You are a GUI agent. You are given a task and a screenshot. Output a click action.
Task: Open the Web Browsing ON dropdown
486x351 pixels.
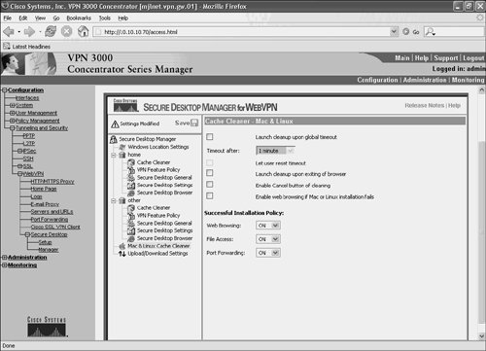click(268, 226)
